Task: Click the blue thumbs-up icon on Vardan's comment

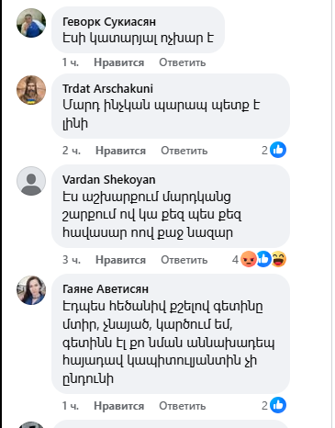Action: tap(263, 259)
